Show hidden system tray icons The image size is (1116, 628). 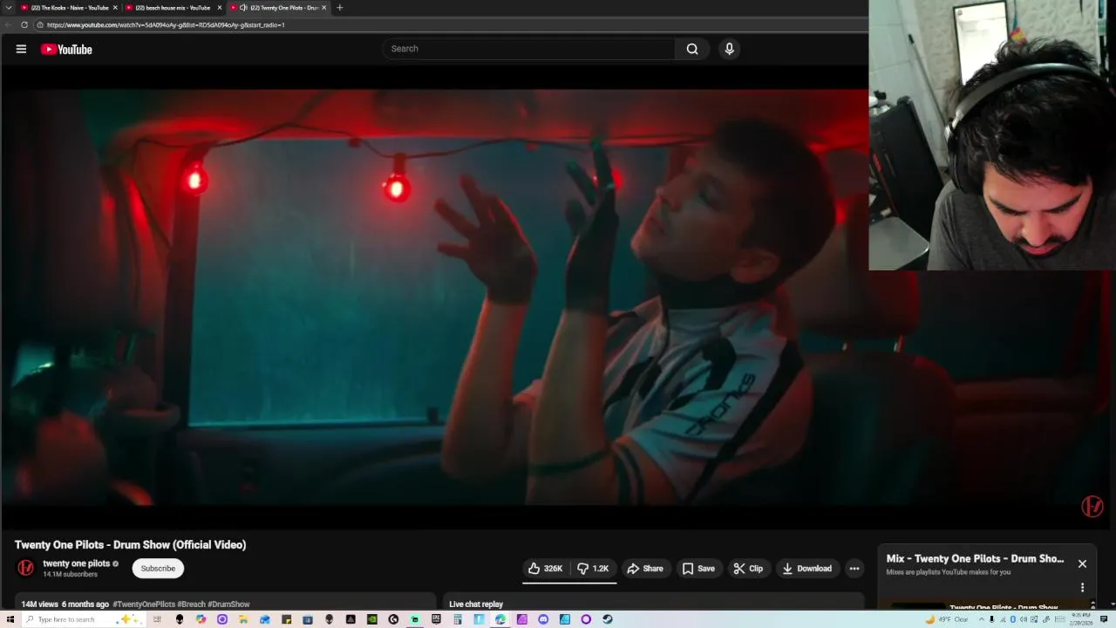point(981,619)
